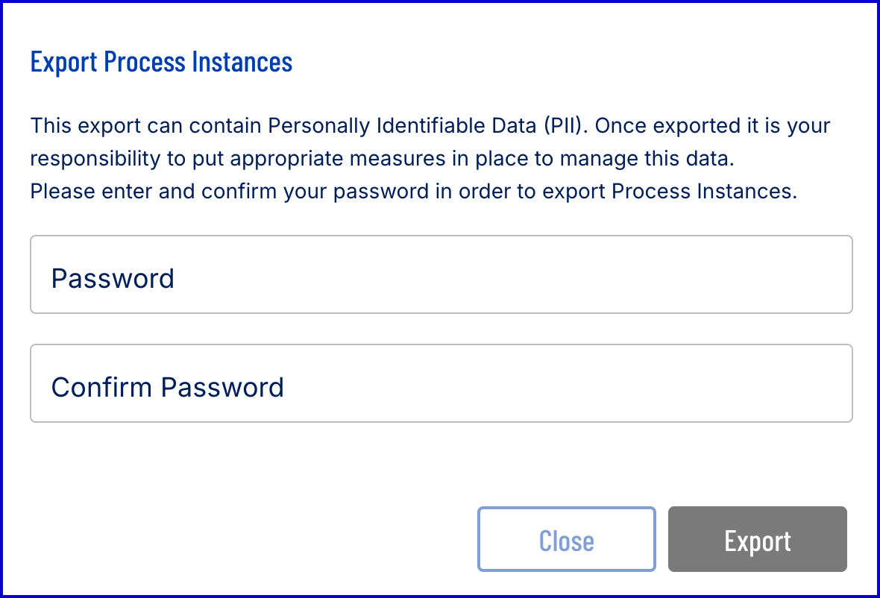The image size is (880, 598).
Task: Dismiss the dialog using Close
Action: pos(566,540)
